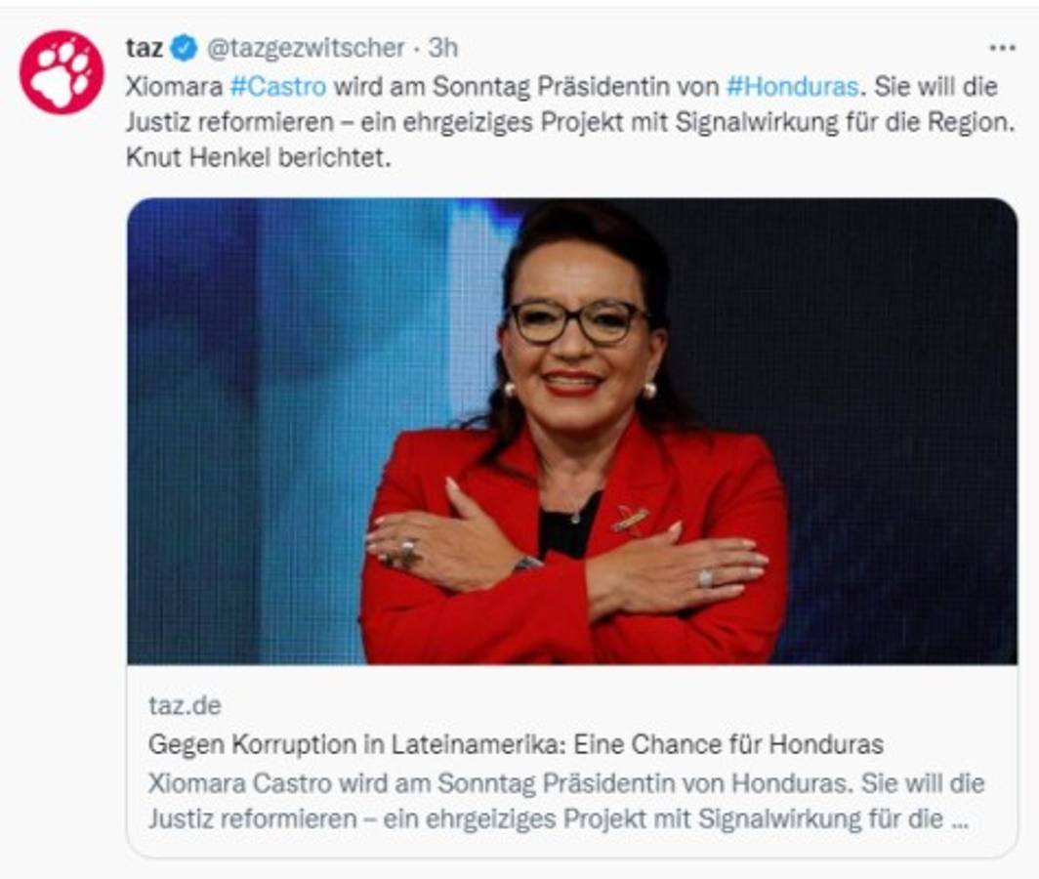Click 'Eine Chance für Honduras' headline part
The image size is (1039, 879).
[x=728, y=744]
